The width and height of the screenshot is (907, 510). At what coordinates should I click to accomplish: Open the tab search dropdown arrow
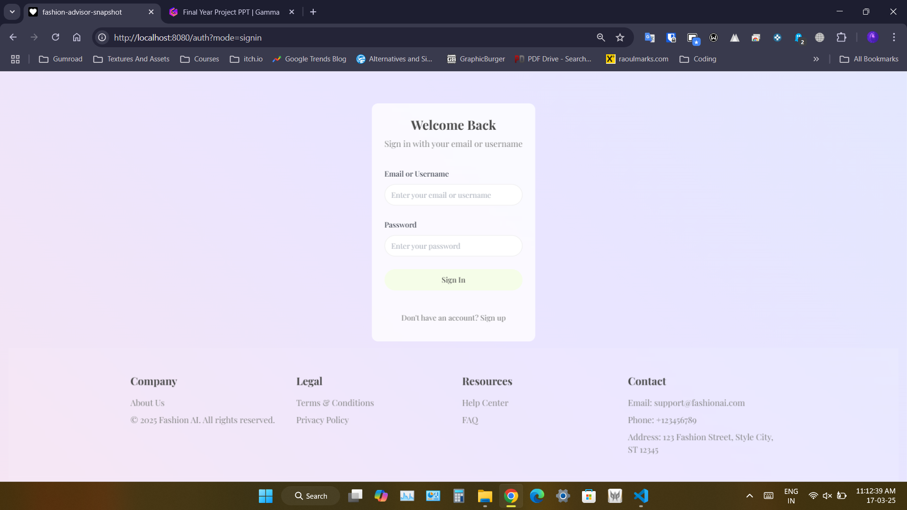pyautogui.click(x=12, y=12)
